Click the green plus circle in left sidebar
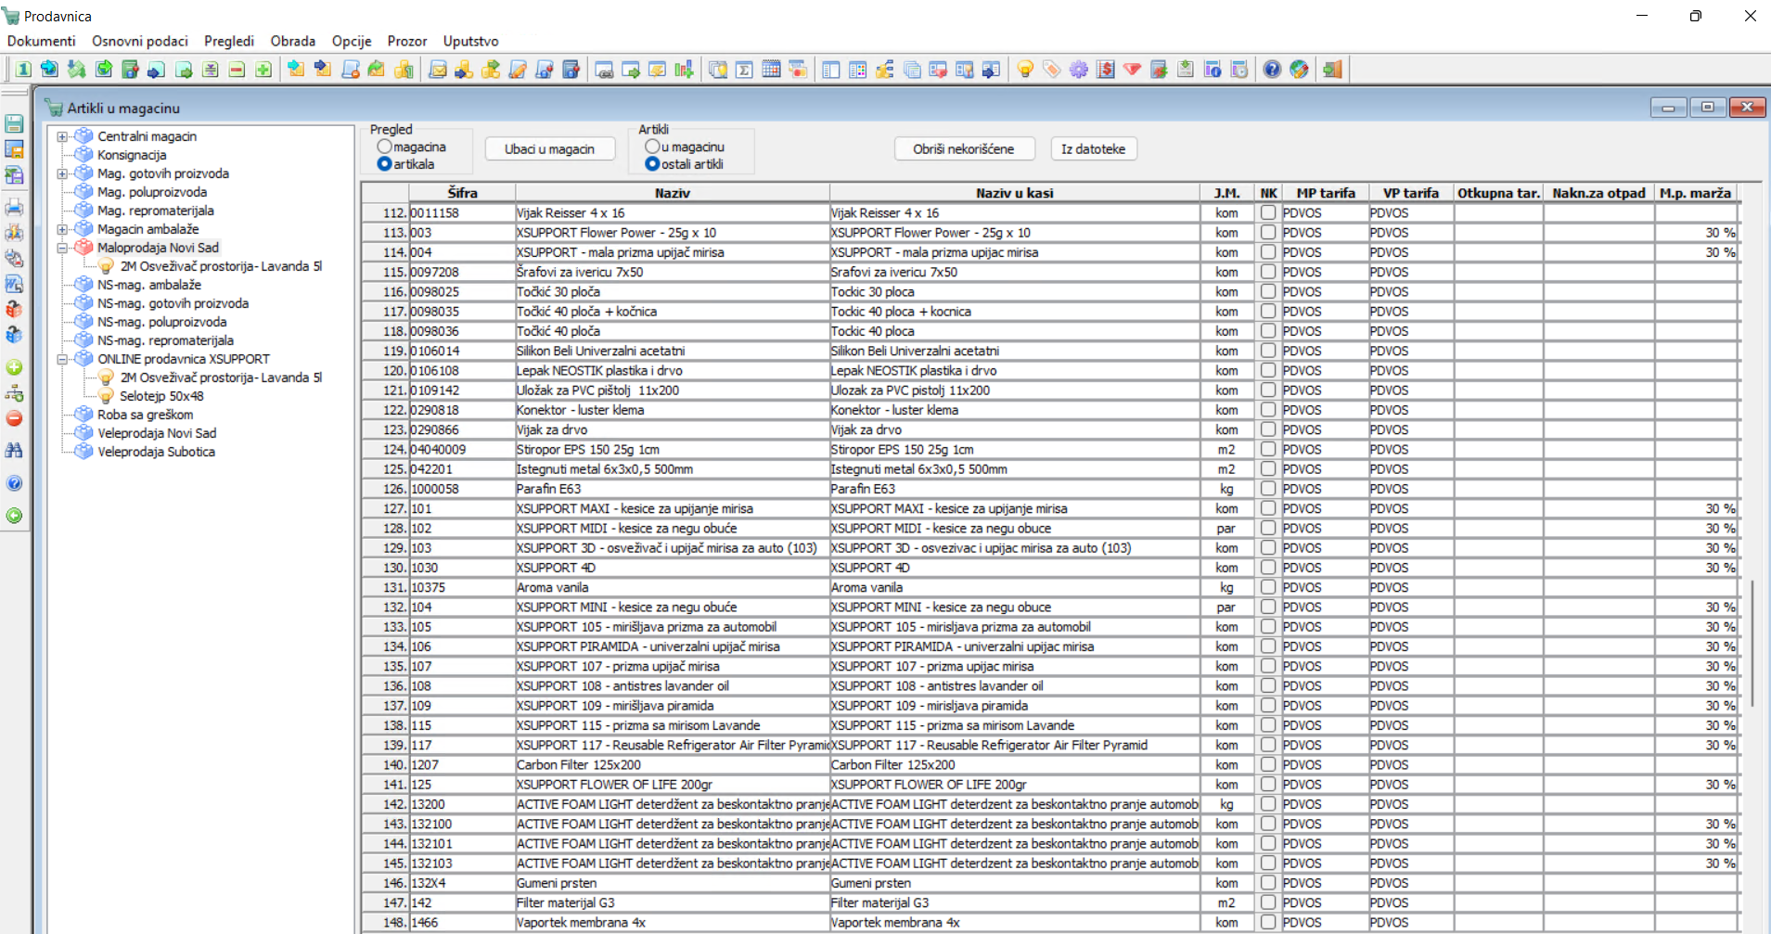This screenshot has height=934, width=1771. pos(14,367)
